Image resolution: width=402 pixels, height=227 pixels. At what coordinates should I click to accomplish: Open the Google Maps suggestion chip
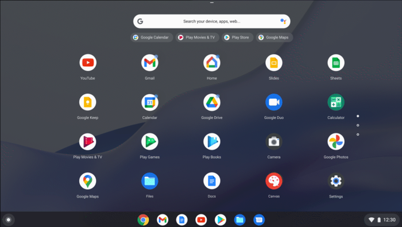[275, 37]
